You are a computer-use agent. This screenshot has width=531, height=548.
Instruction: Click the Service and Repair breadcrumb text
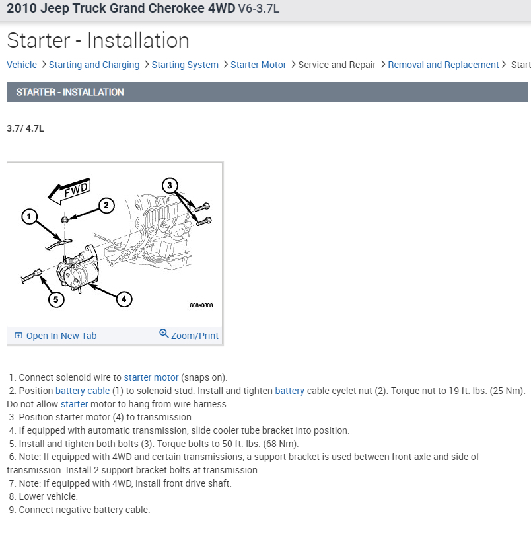[337, 65]
